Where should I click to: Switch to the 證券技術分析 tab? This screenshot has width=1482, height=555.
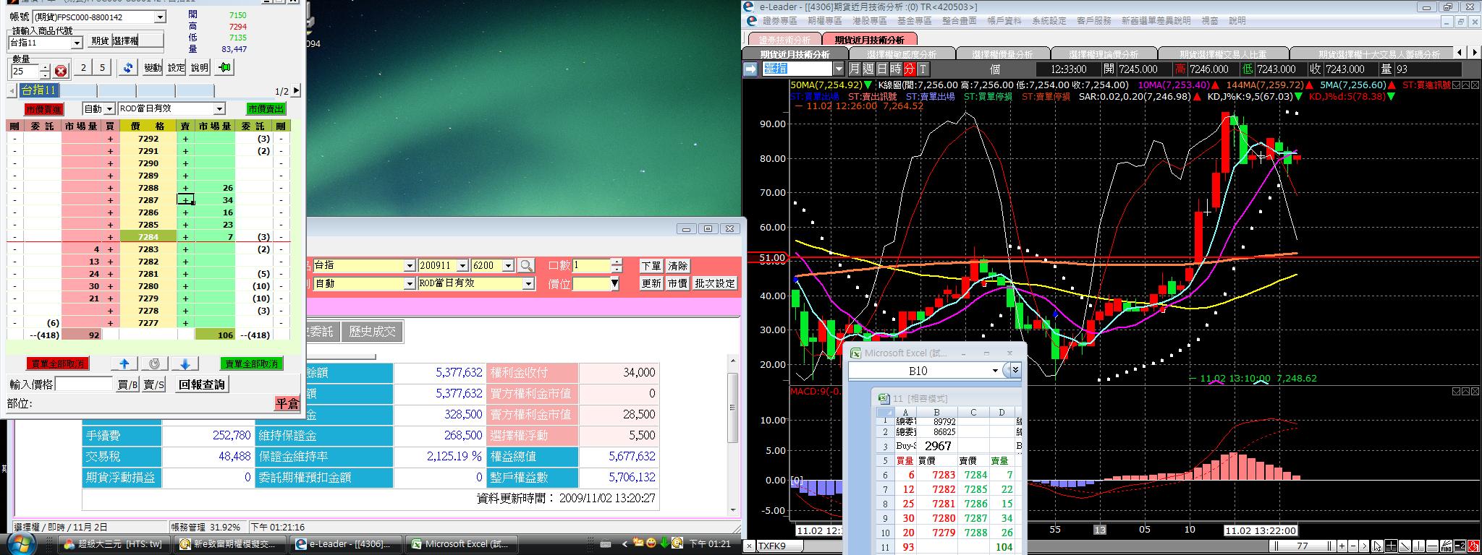[784, 39]
